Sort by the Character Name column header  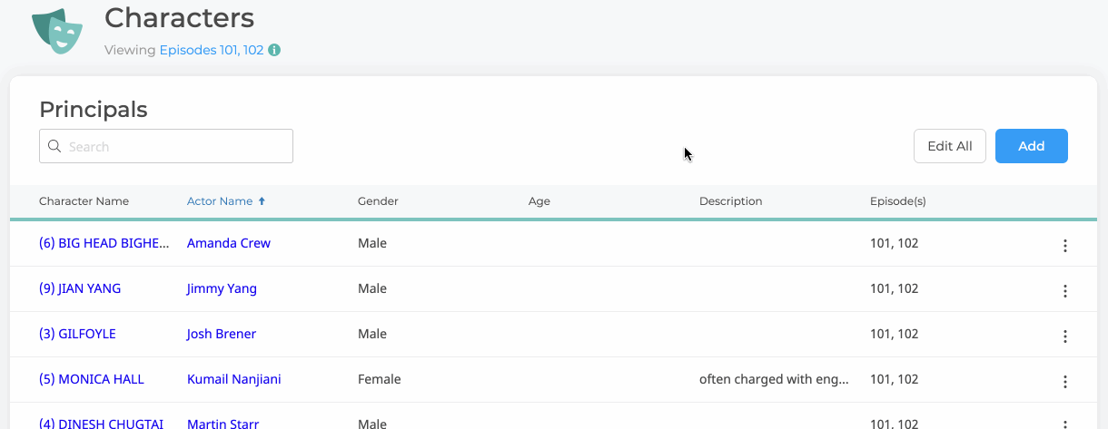(x=84, y=201)
